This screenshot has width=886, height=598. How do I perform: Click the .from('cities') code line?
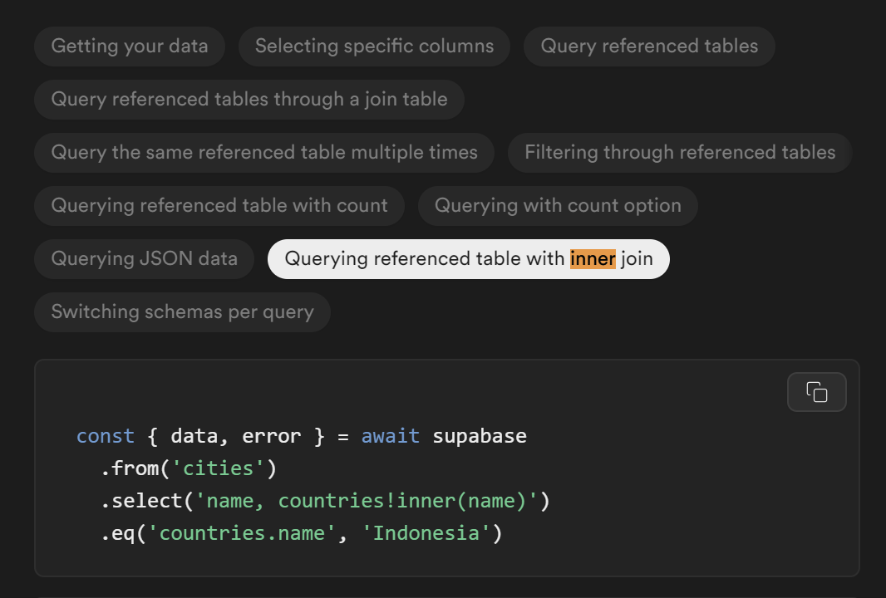189,468
